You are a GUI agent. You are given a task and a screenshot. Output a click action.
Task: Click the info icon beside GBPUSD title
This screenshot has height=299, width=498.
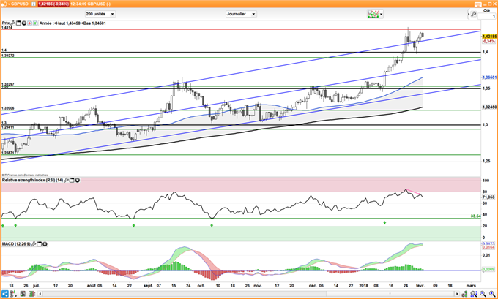click(34, 4)
